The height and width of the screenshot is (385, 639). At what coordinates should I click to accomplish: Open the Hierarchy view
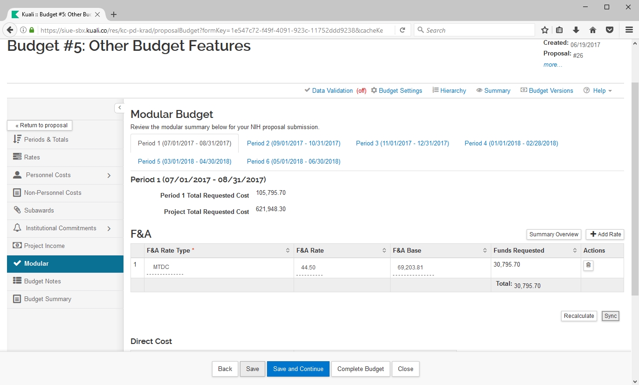[x=449, y=90]
